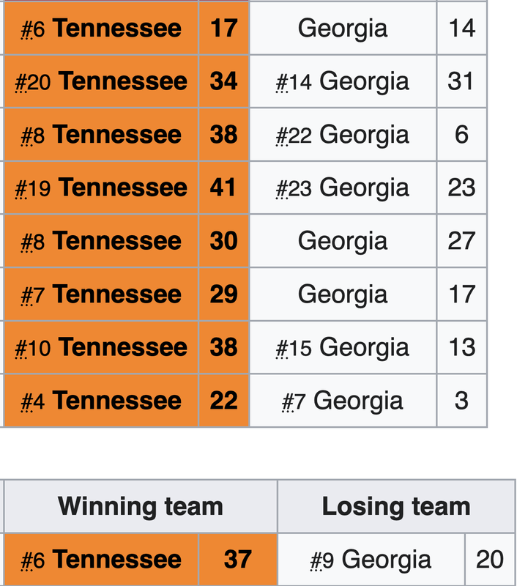Click the #23 Georgia cell
The width and height of the screenshot is (517, 586).
coord(343,188)
